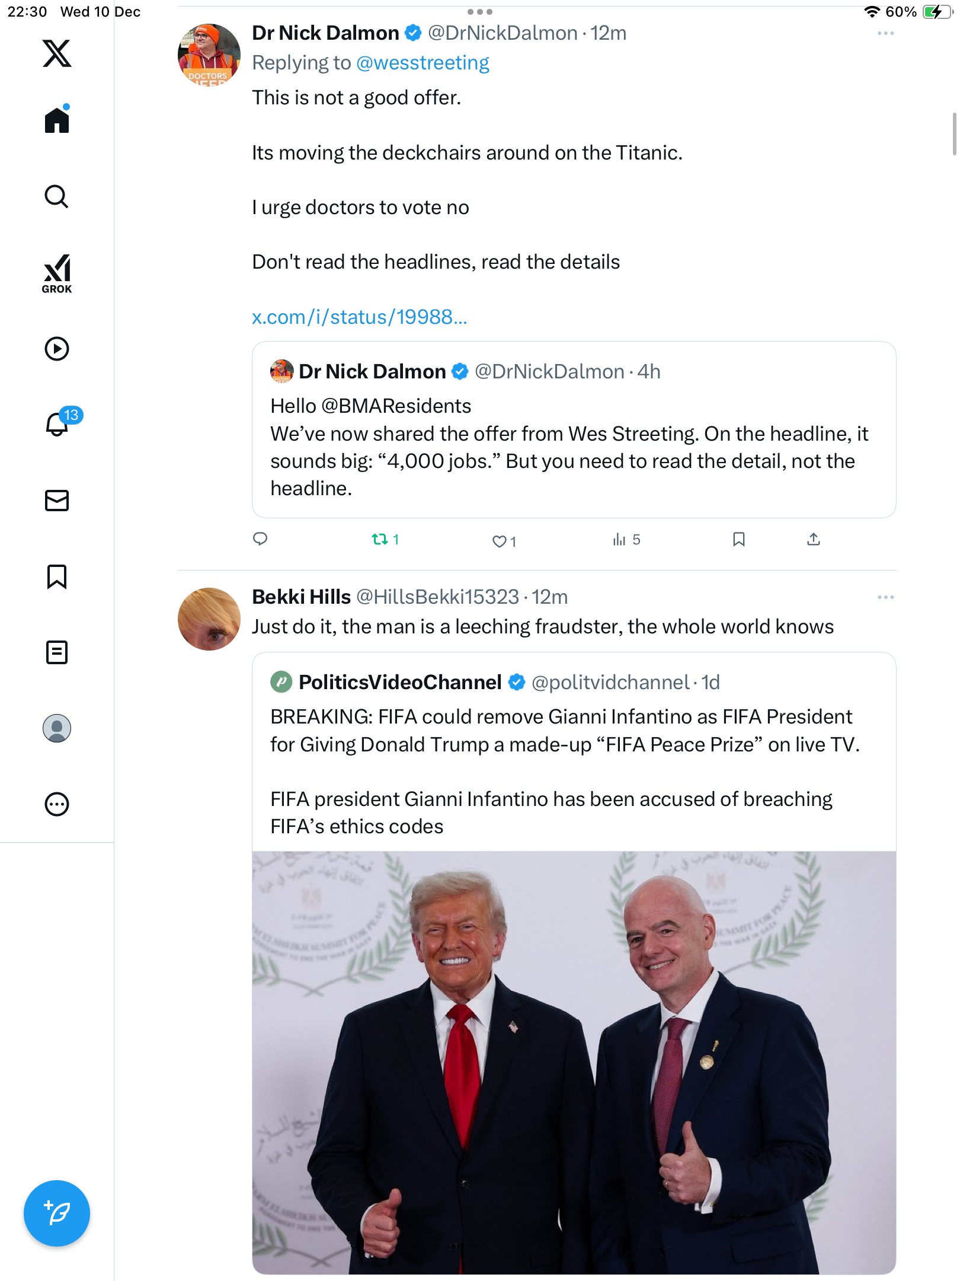Share Dr Nick Dalmon's reply
This screenshot has height=1281, width=960.
pos(813,539)
